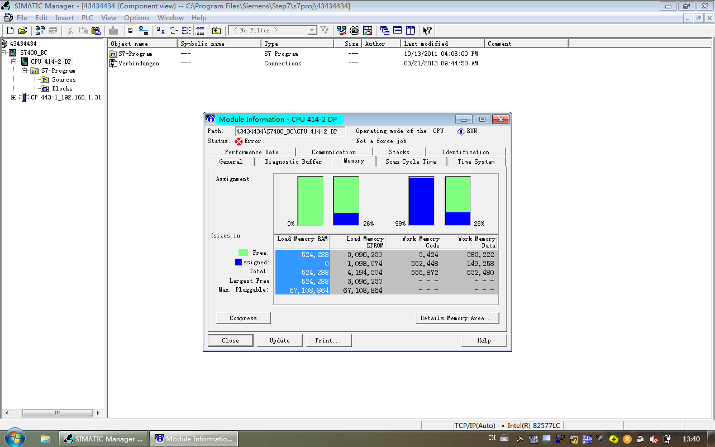This screenshot has width=715, height=447.
Task: Switch to Details view icon
Action: pos(200,30)
